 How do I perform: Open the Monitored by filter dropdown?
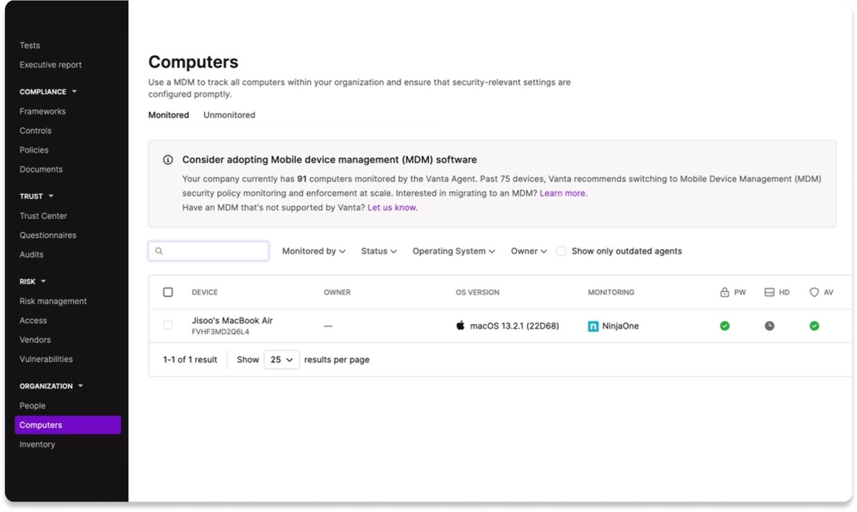coord(314,251)
